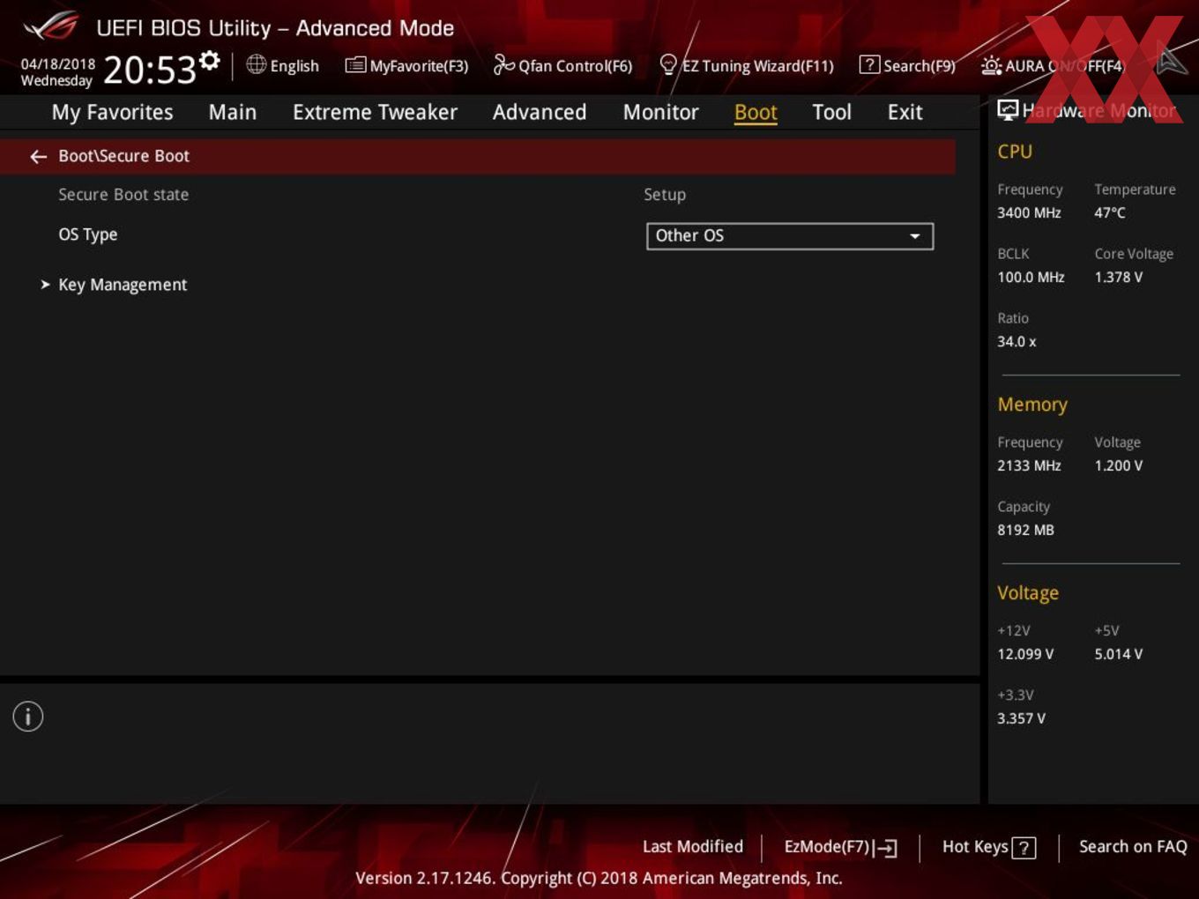Click +3.3V value 3.357 V

coord(1021,718)
